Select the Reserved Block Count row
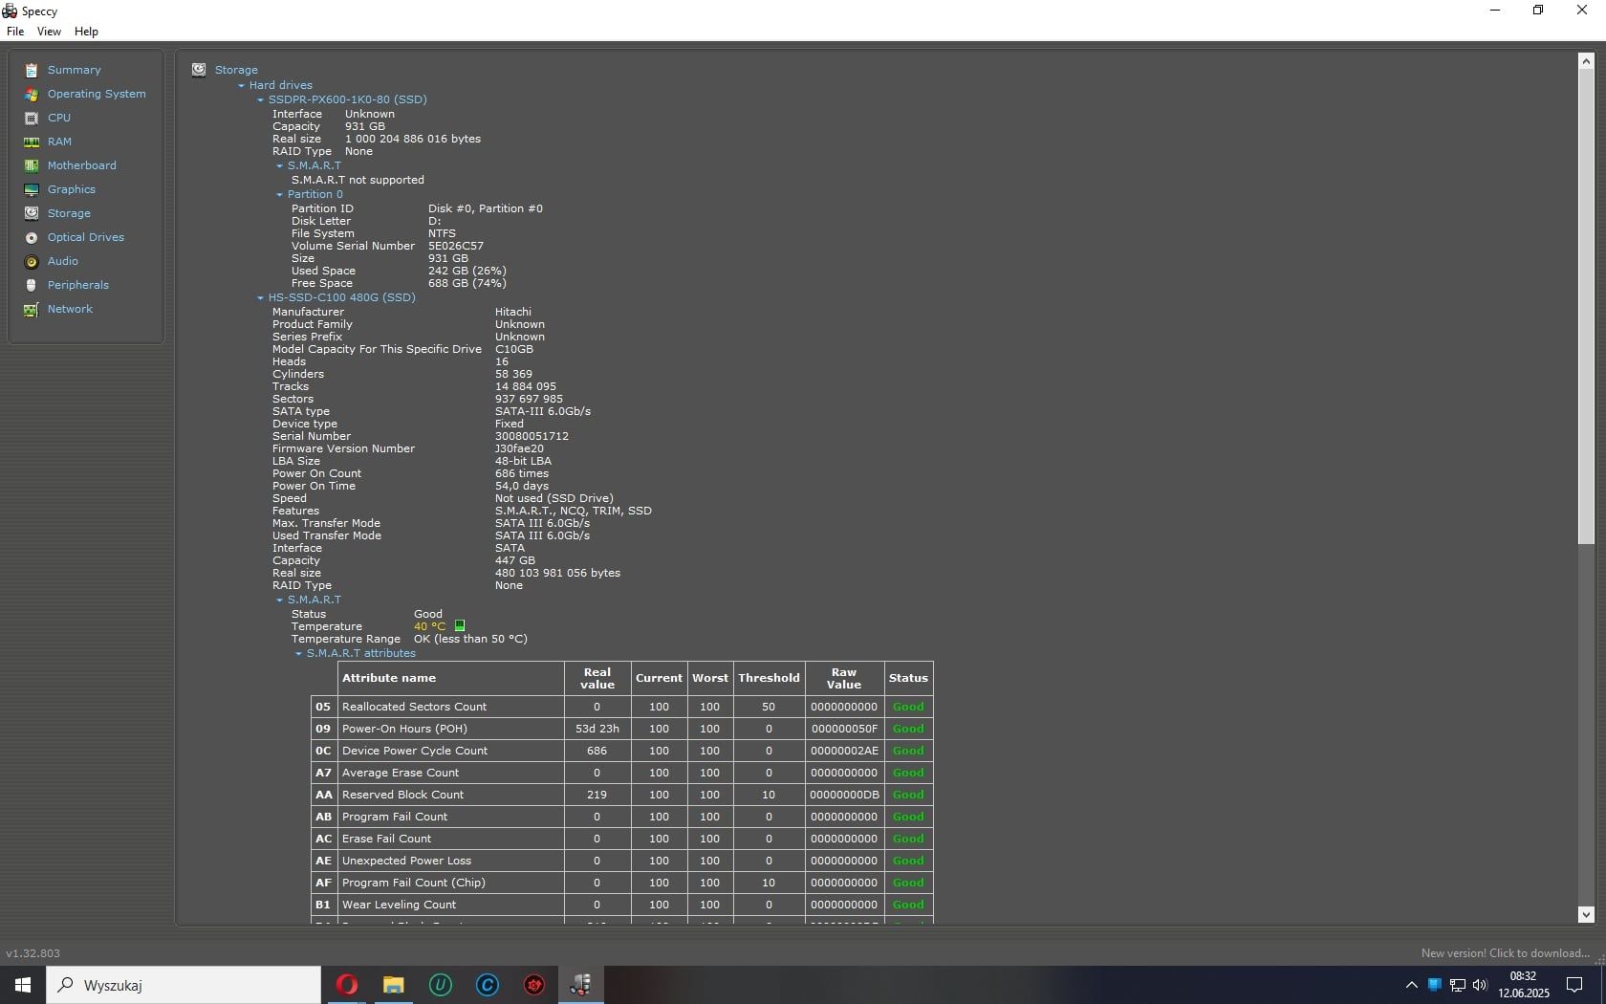This screenshot has width=1606, height=1004. click(621, 795)
